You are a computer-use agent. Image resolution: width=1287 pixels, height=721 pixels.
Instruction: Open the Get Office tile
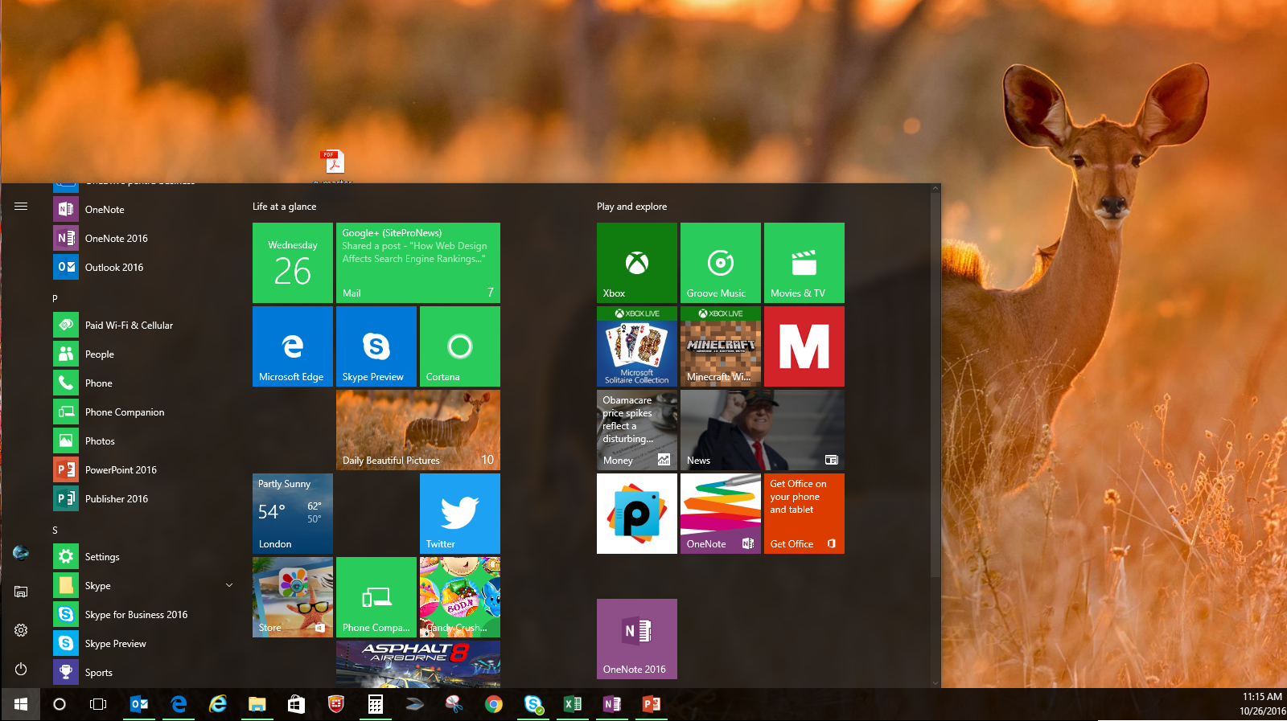point(804,514)
